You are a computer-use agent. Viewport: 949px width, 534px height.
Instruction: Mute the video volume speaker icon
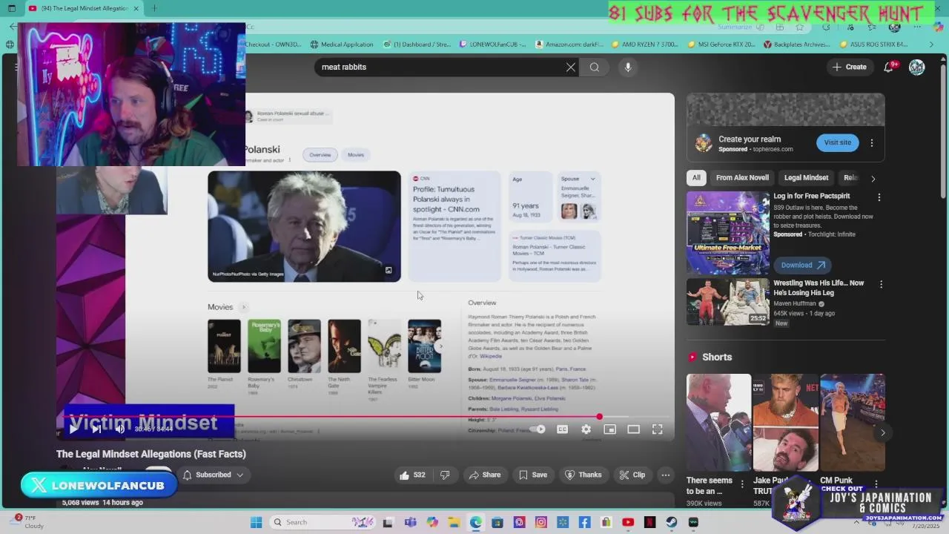(x=119, y=429)
